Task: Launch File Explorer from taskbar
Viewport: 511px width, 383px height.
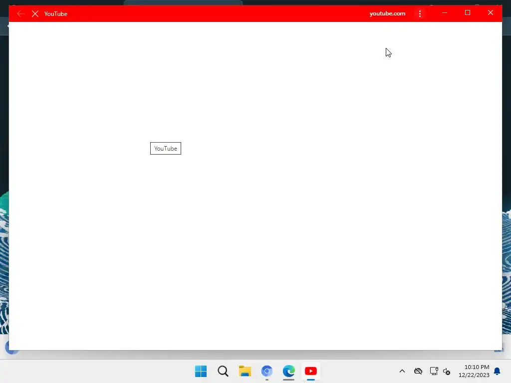Action: pos(245,371)
